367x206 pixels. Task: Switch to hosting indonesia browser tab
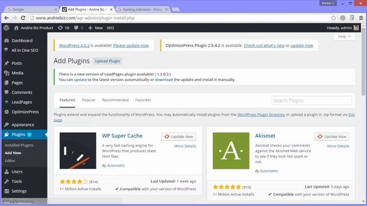tap(143, 9)
